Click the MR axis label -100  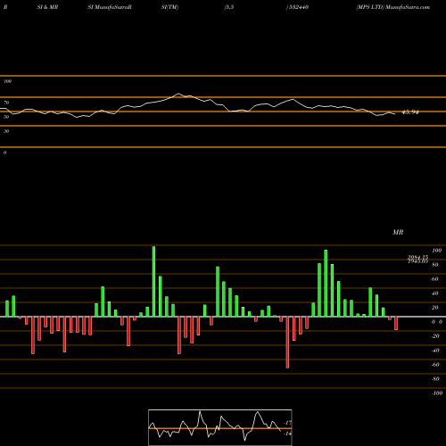tap(437, 393)
